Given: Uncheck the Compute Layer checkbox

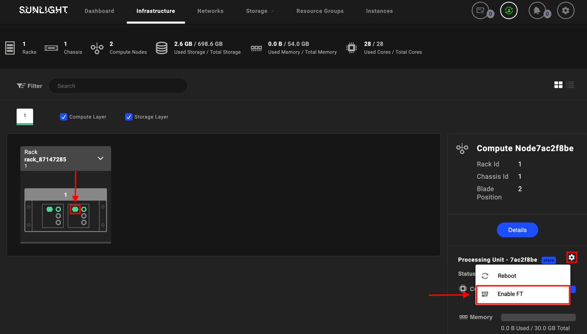Looking at the screenshot, I should tap(64, 117).
